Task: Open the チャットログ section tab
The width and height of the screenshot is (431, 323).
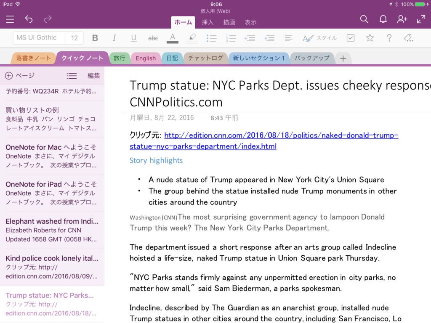Action: coord(205,58)
